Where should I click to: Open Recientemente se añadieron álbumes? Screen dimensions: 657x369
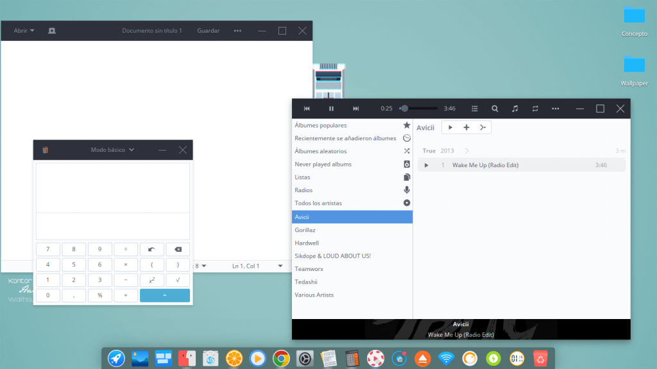click(345, 138)
